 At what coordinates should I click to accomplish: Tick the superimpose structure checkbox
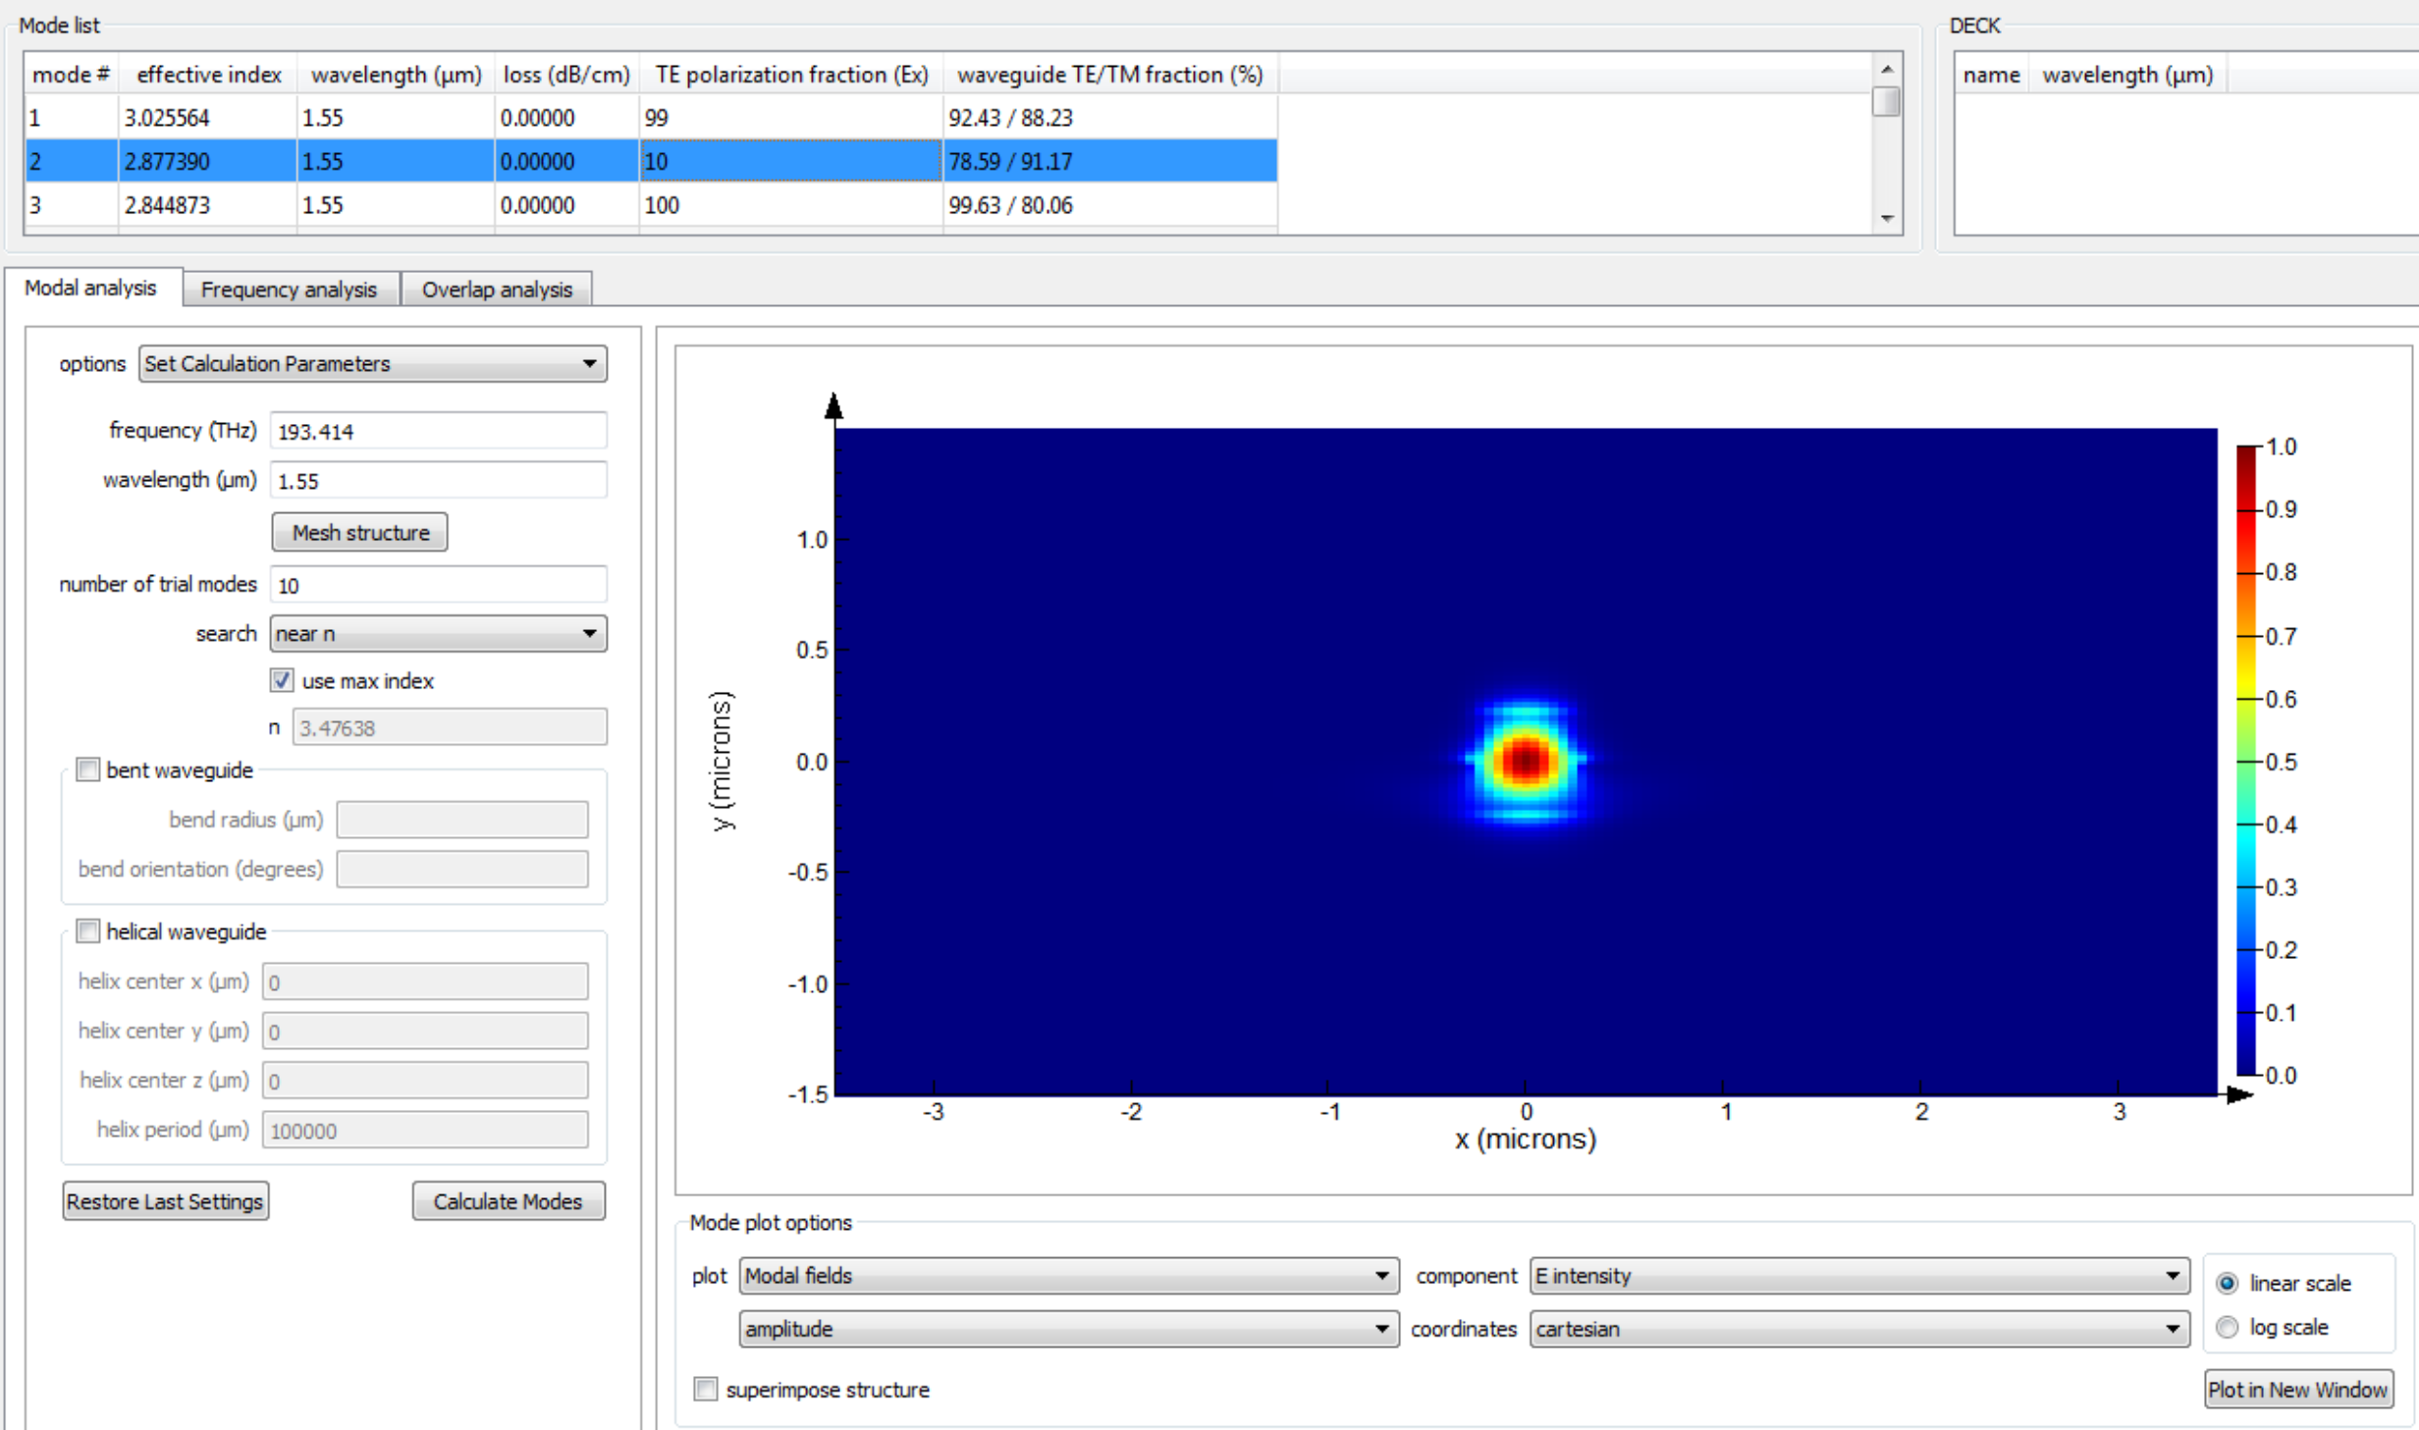point(705,1389)
